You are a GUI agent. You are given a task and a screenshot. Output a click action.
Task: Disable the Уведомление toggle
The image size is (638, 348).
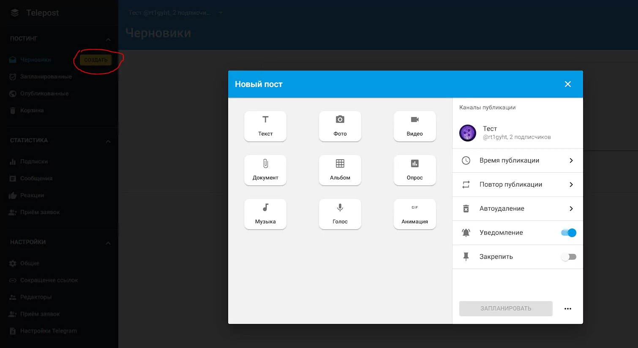tap(569, 233)
